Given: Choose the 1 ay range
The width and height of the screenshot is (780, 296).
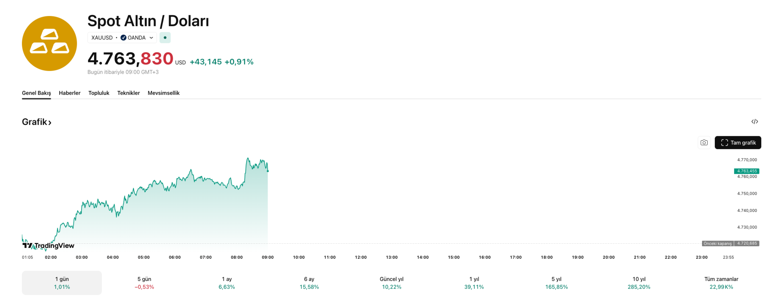Looking at the screenshot, I should tap(227, 283).
